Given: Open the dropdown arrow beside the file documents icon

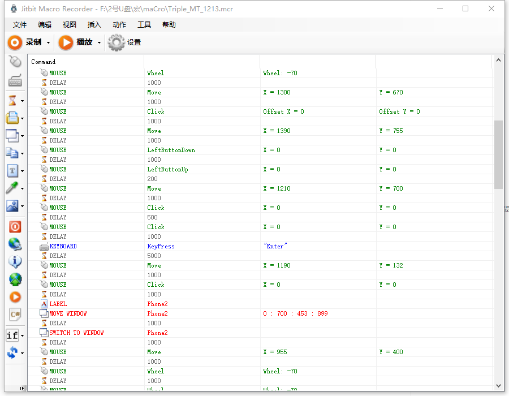Looking at the screenshot, I should point(22,153).
